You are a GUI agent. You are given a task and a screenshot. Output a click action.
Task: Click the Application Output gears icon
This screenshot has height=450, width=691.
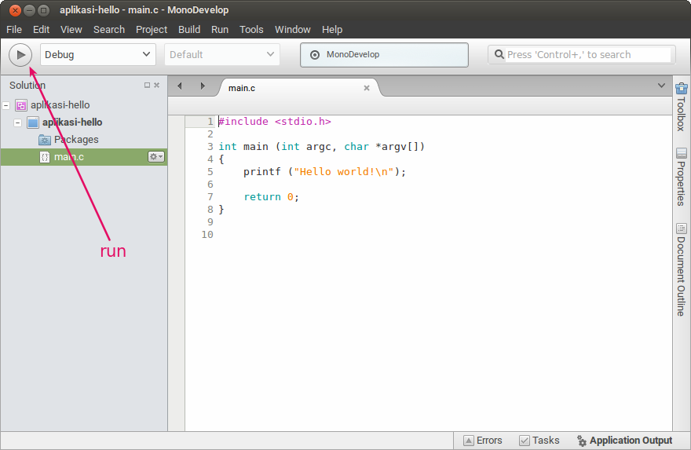[x=582, y=441]
